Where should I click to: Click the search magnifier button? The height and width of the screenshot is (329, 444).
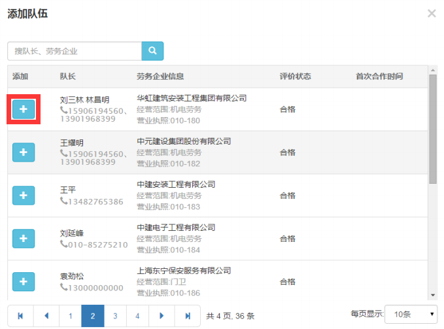click(x=152, y=51)
